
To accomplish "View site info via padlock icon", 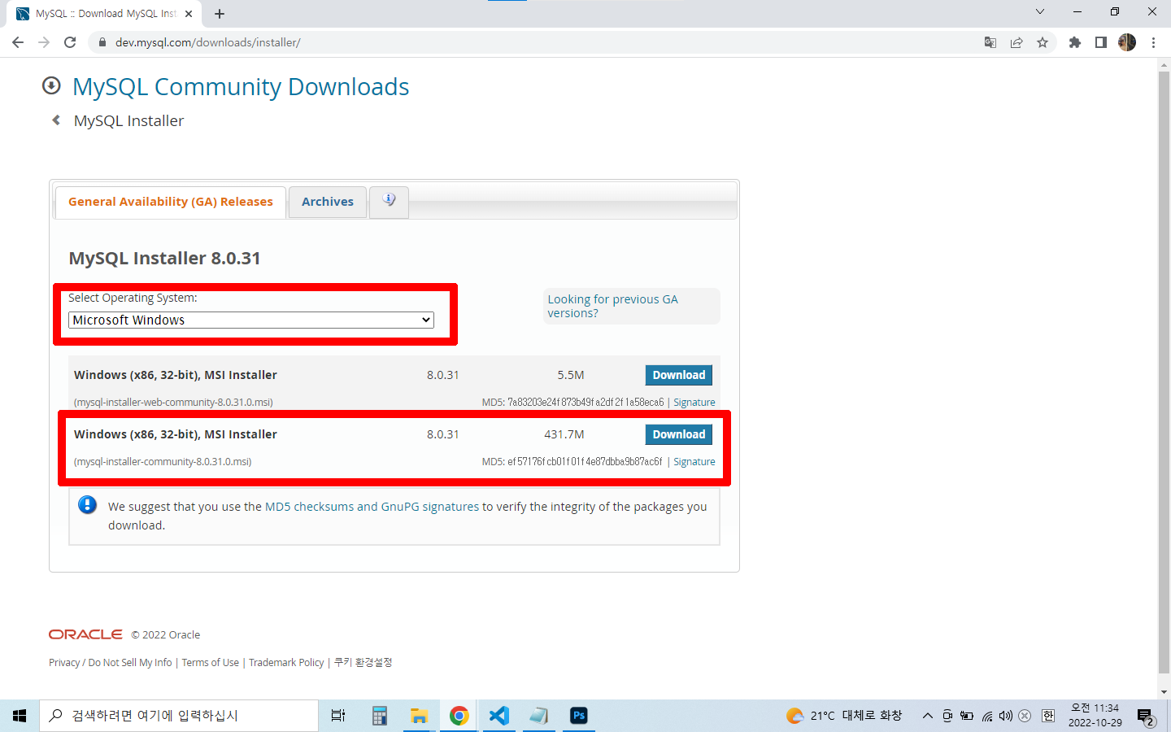I will pyautogui.click(x=102, y=42).
